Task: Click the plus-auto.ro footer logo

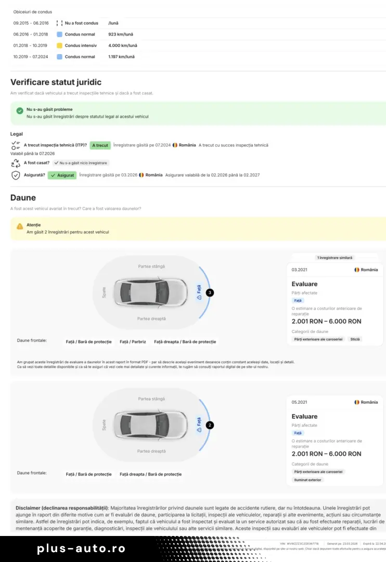Action: point(81,548)
